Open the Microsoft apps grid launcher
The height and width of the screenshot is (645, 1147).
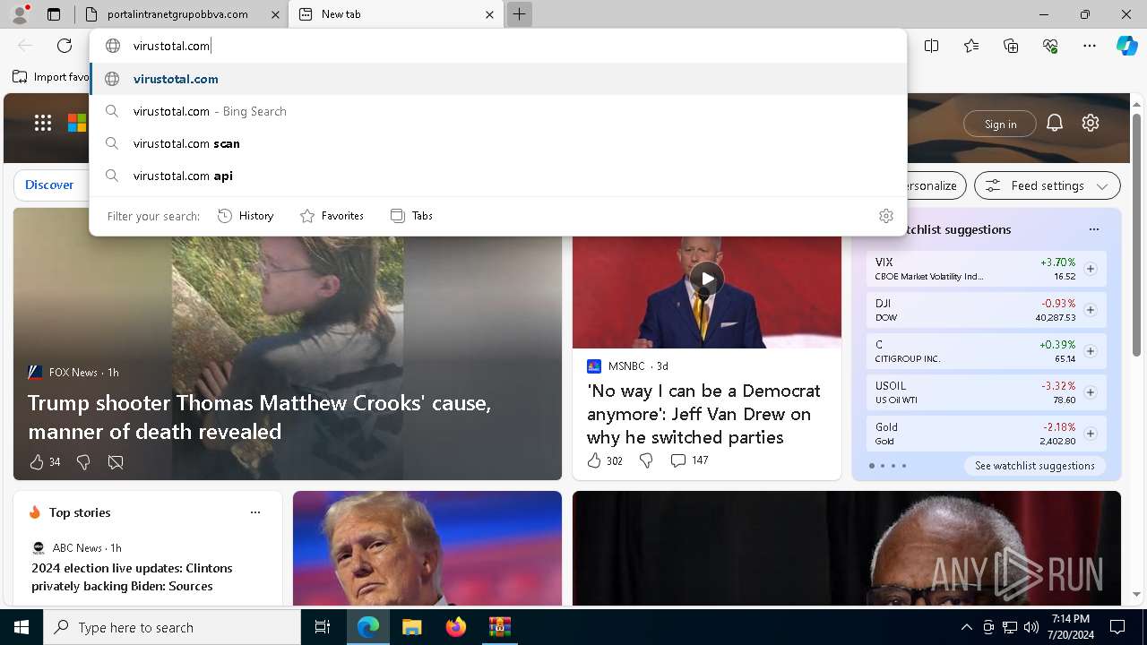click(43, 123)
